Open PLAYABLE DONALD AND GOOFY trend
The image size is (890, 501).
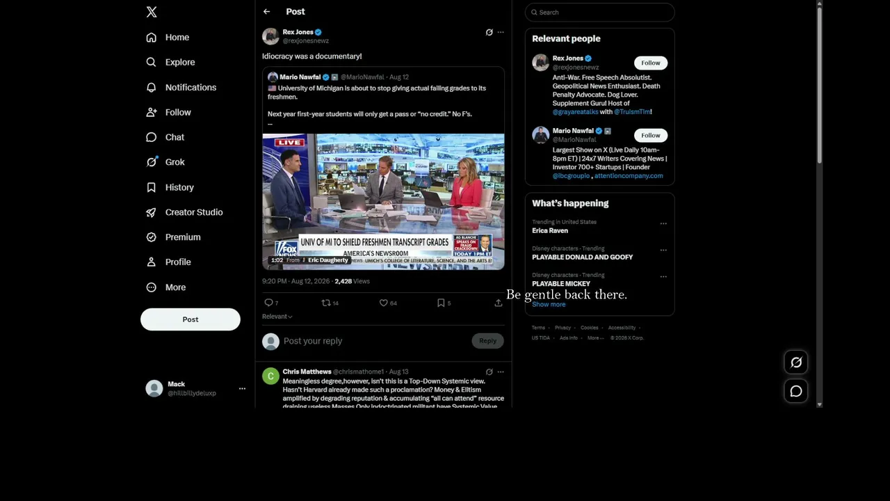(x=583, y=257)
